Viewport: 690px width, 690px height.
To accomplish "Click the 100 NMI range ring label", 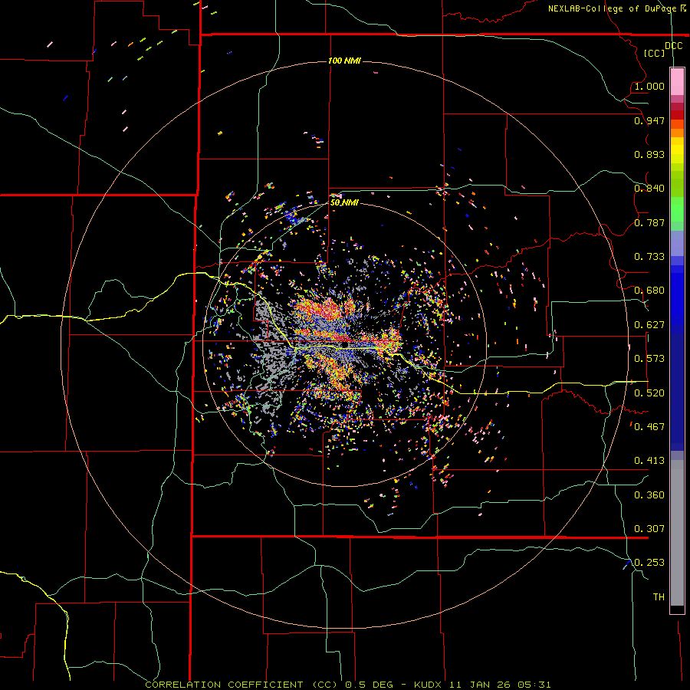I will point(344,61).
